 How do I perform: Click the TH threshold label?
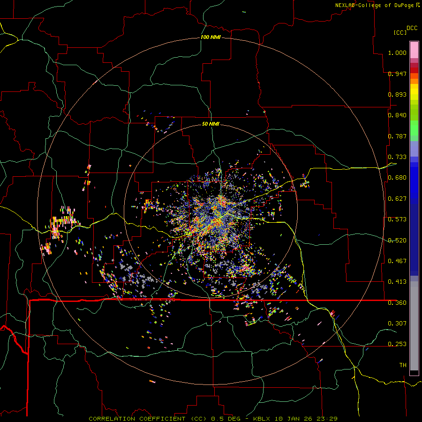coord(403,365)
